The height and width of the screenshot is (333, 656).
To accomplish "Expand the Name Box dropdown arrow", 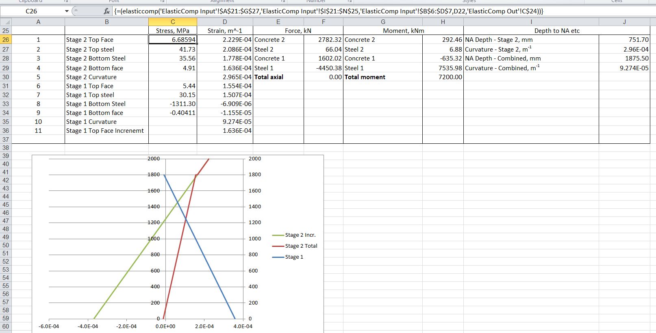I will pos(67,11).
